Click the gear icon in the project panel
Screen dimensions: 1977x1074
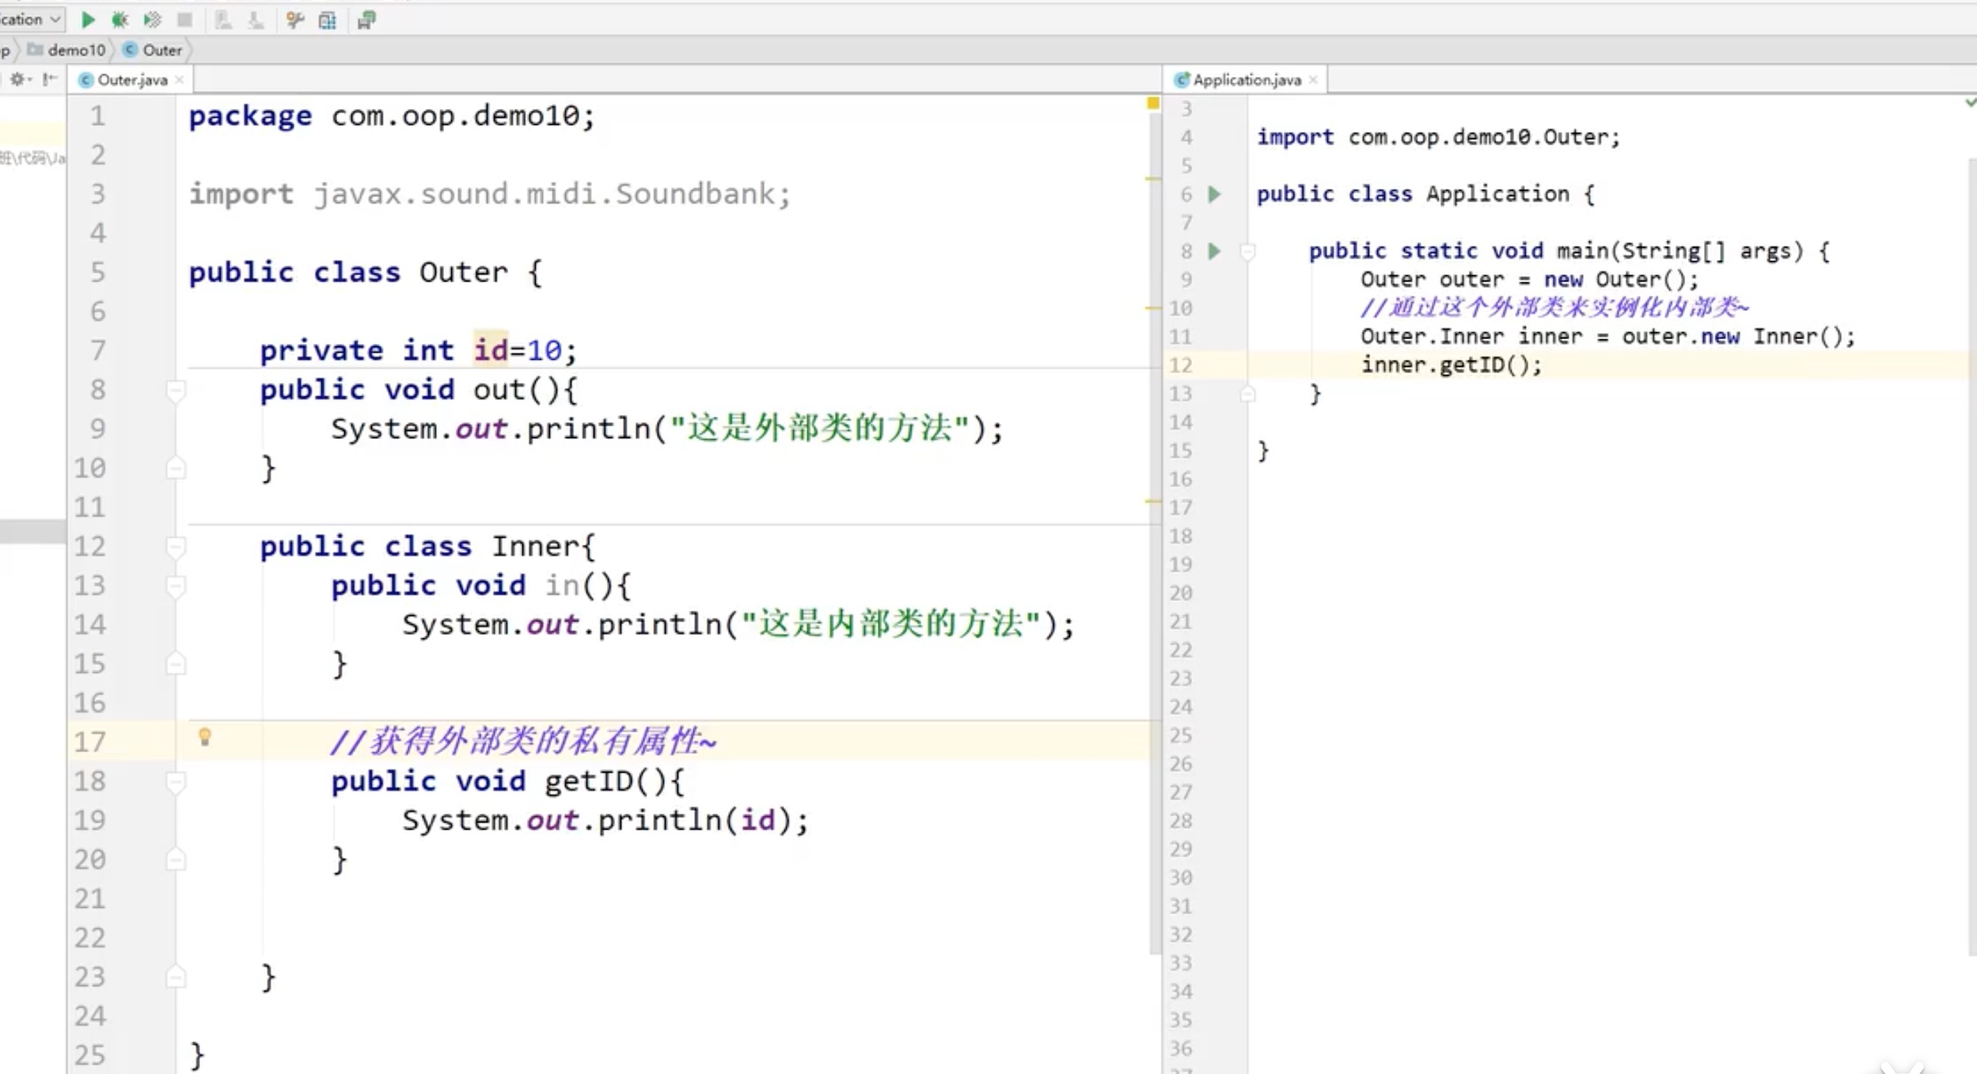(x=18, y=79)
